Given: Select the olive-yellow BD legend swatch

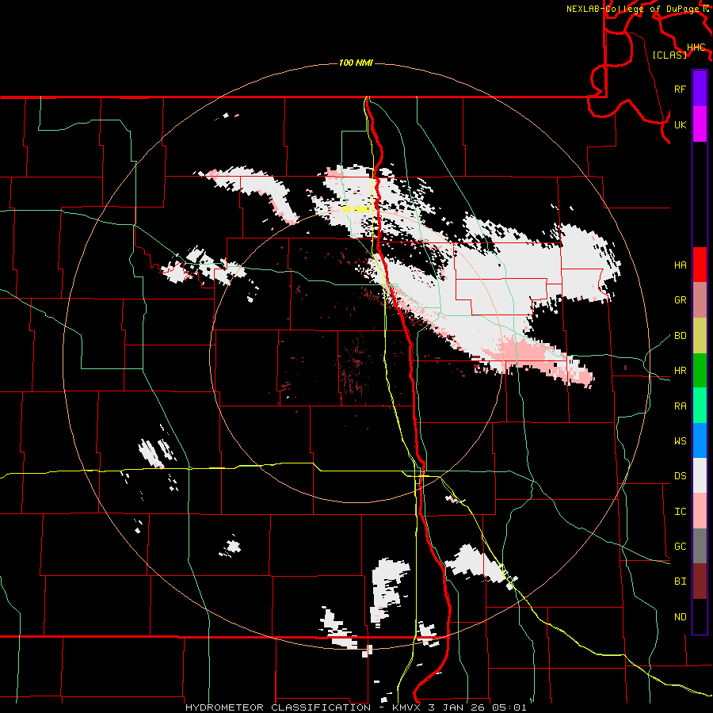Looking at the screenshot, I should [x=700, y=335].
